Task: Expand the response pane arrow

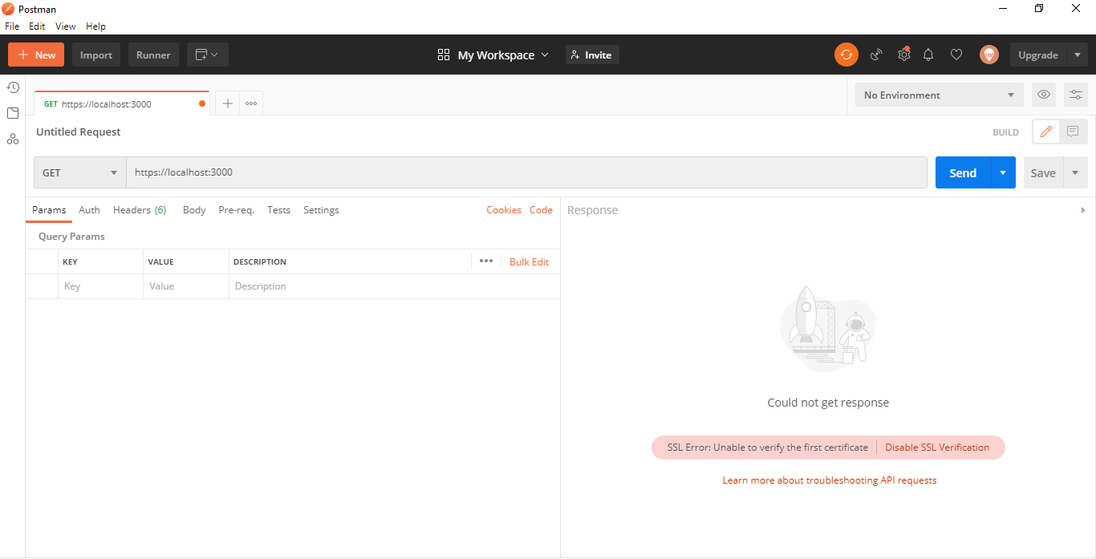Action: pyautogui.click(x=1084, y=210)
